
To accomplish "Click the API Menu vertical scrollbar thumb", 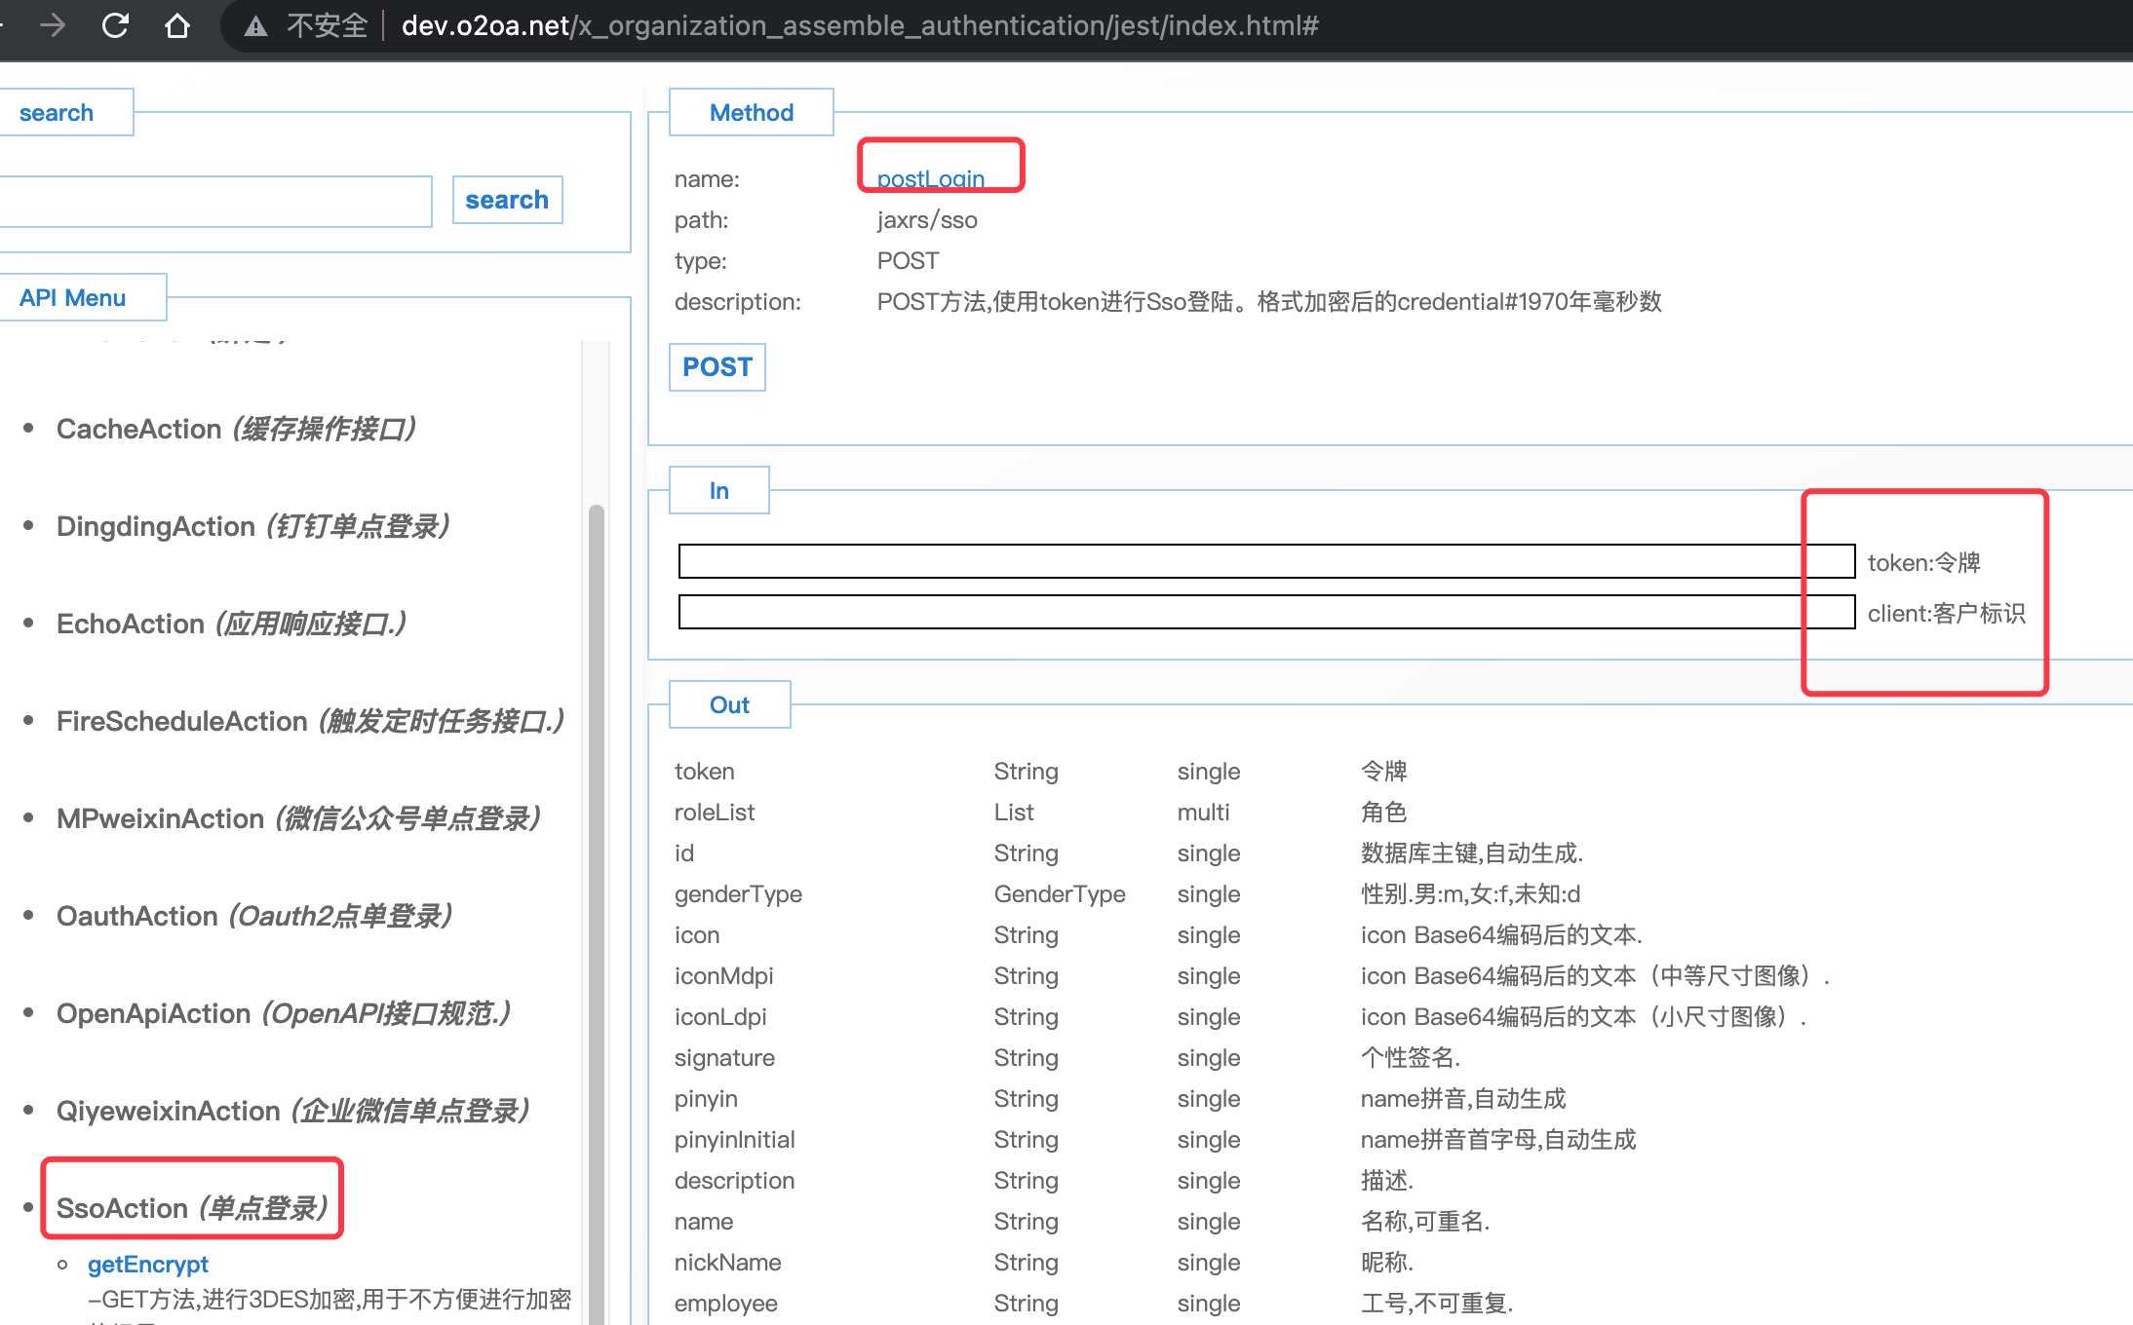I will click(x=596, y=877).
